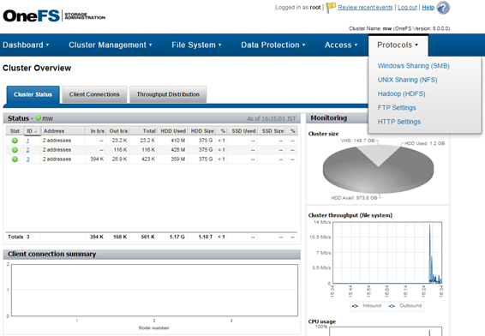Open node 1 ID link
This screenshot has width=485, height=336.
click(x=27, y=141)
